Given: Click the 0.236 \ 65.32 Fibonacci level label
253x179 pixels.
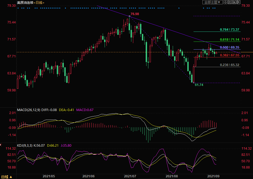Looking at the screenshot, I should pos(229,65).
